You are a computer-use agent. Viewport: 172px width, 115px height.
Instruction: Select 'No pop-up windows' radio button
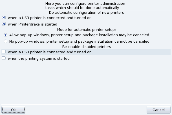coord(6,41)
